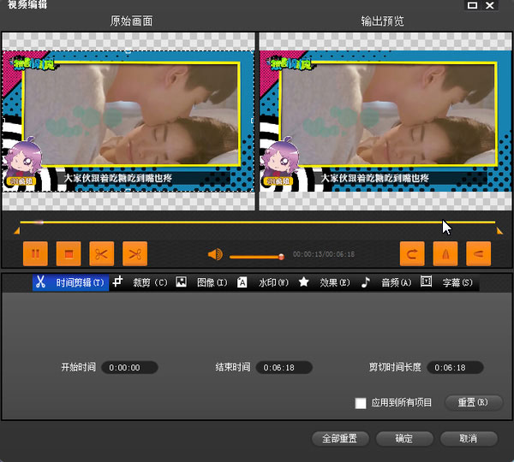Cancel with the 取消 button
514x462 pixels.
coord(469,438)
